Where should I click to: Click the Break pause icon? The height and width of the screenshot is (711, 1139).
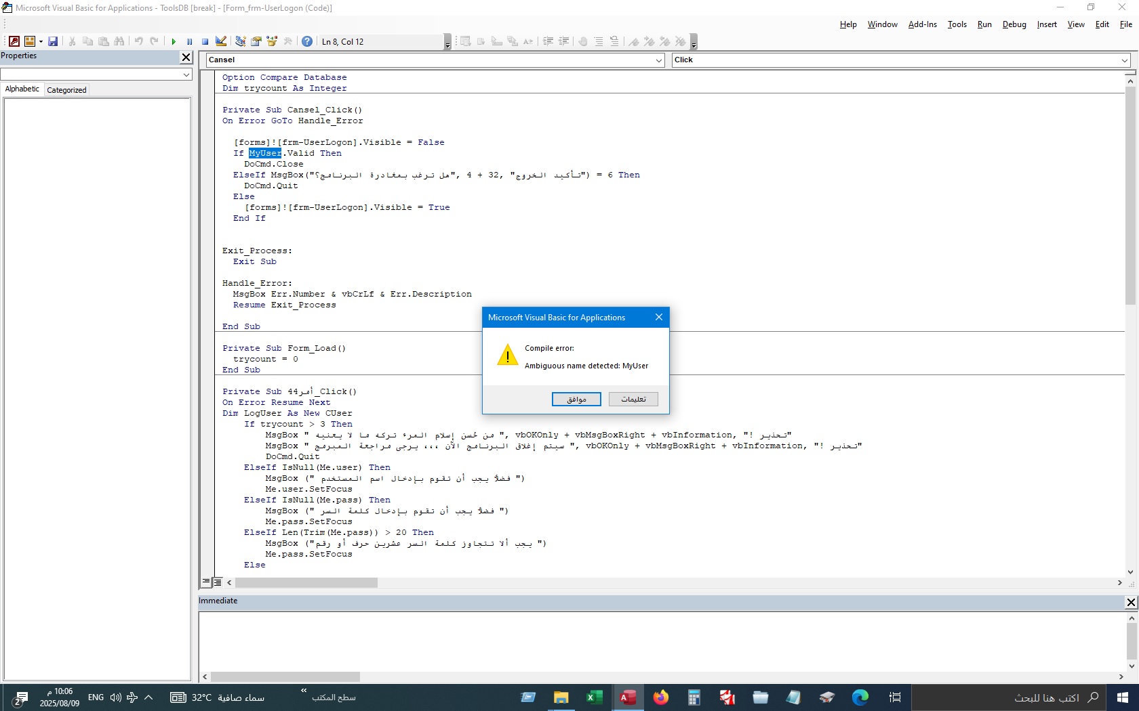pos(189,41)
